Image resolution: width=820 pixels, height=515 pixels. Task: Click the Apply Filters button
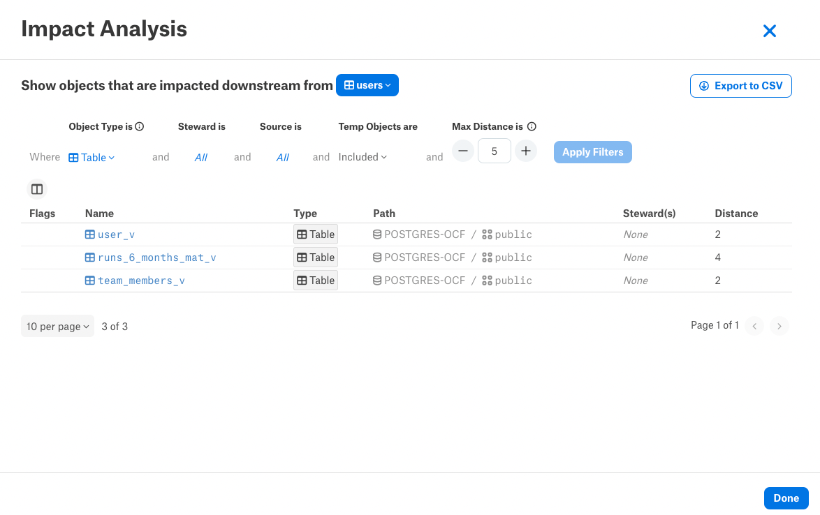click(x=592, y=152)
